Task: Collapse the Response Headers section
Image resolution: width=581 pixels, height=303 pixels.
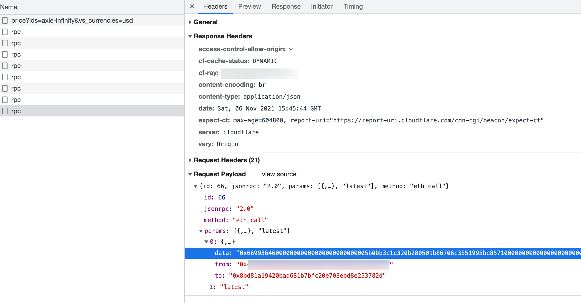Action: [190, 36]
